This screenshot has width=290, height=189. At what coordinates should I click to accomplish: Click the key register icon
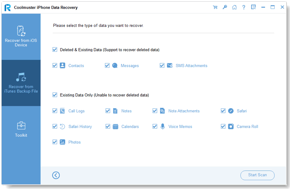coord(225,7)
